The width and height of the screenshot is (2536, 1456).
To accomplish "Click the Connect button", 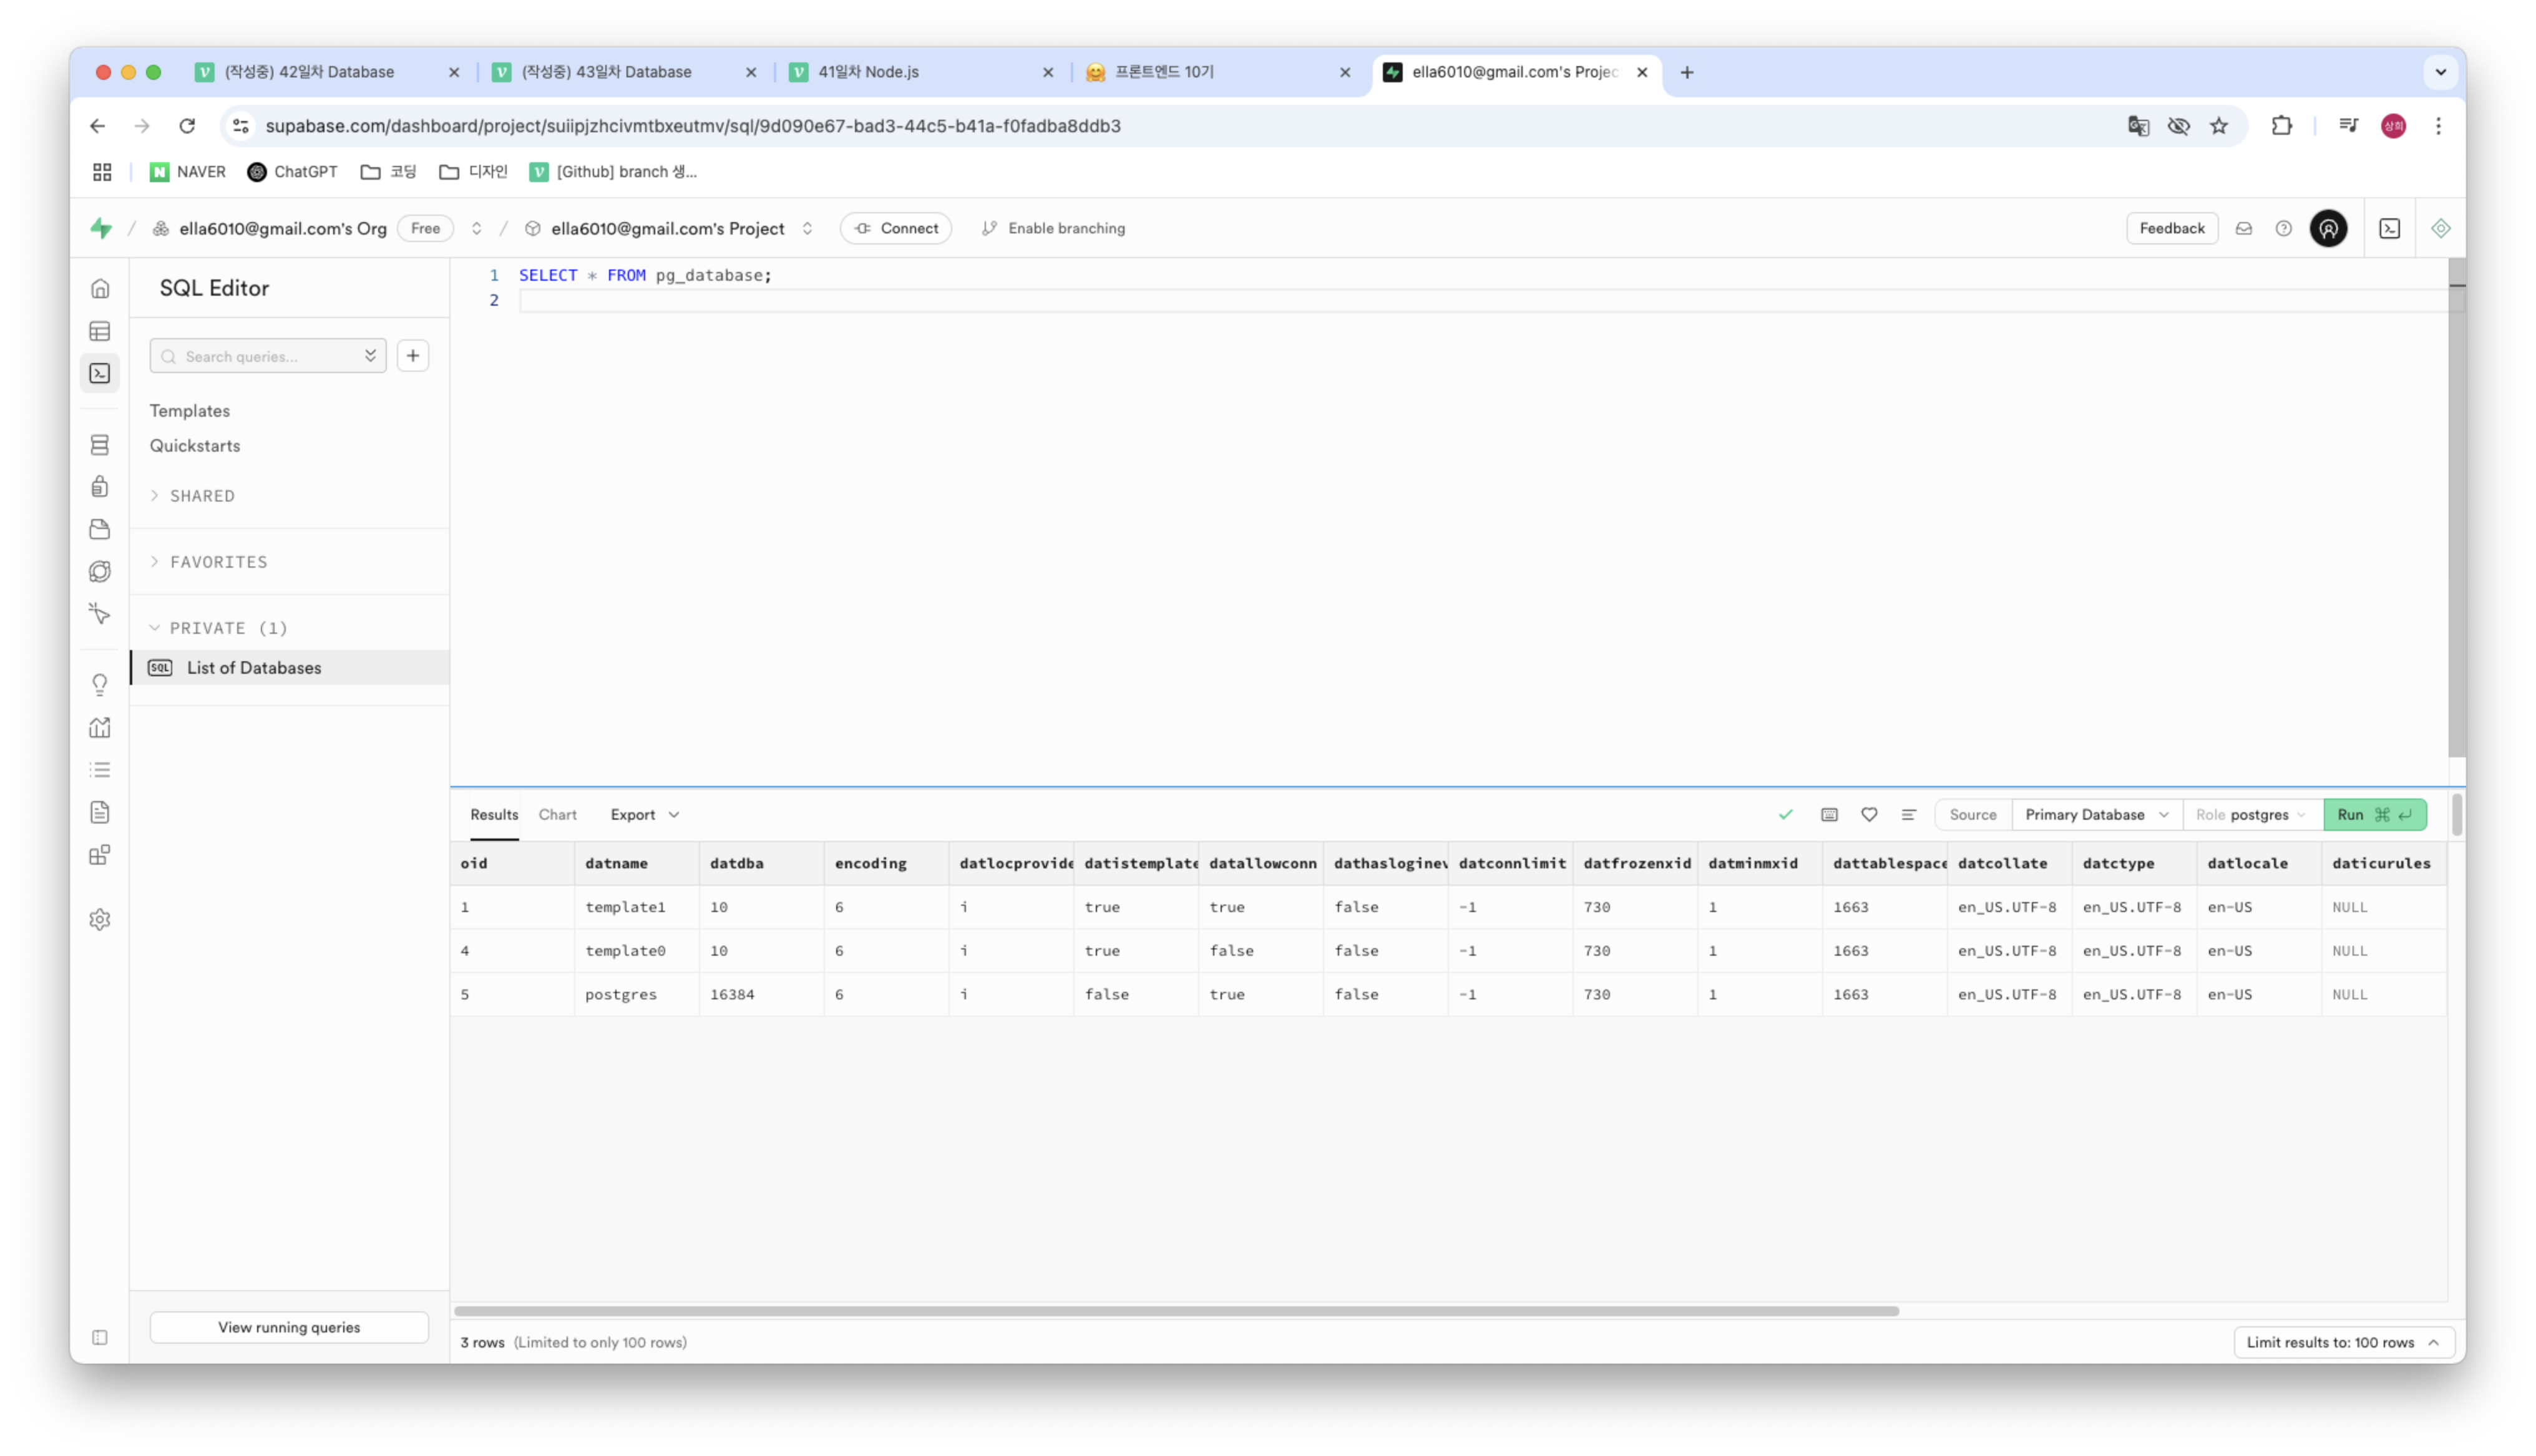I will [x=896, y=228].
